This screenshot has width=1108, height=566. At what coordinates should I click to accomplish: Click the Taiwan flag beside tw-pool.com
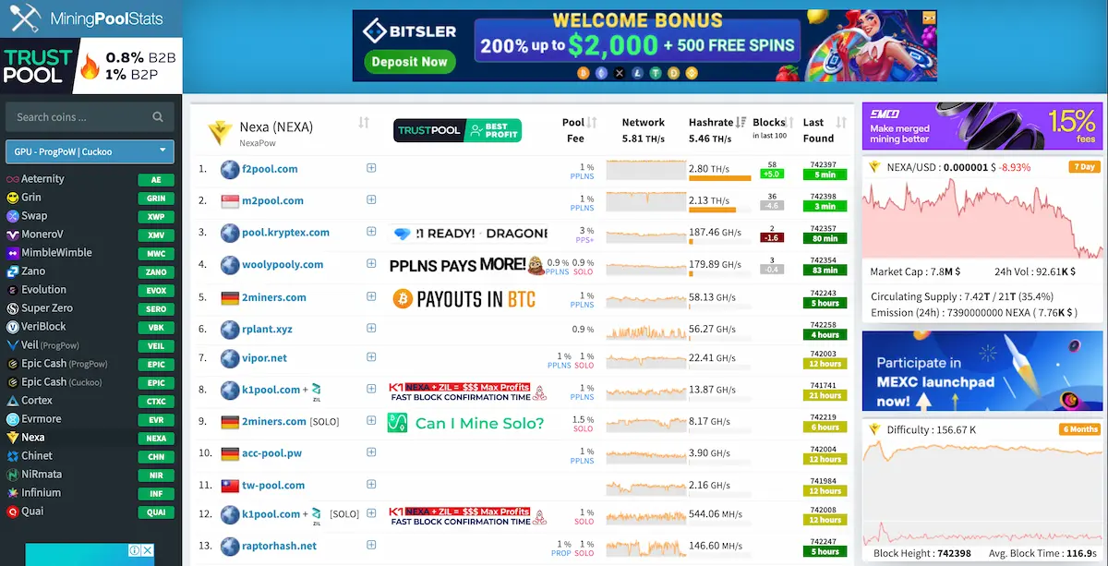[230, 486]
